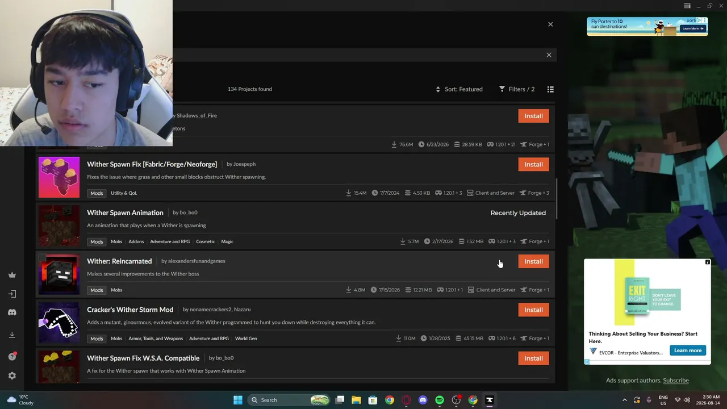Open the weather widget showing 10°C Cloudy

click(19, 400)
